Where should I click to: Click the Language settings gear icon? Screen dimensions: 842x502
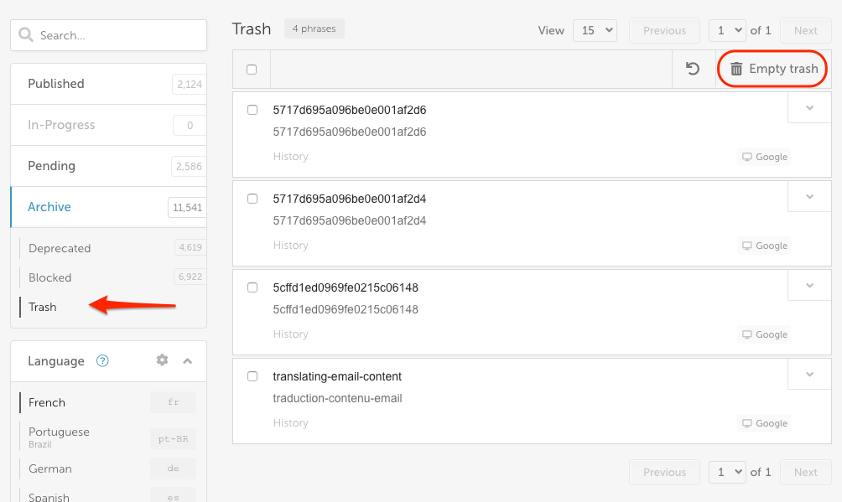[x=162, y=360]
